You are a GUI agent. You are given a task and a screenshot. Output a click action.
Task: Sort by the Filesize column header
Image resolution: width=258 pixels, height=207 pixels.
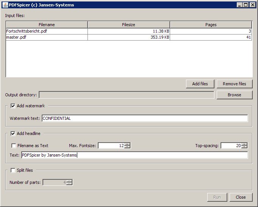(x=128, y=25)
